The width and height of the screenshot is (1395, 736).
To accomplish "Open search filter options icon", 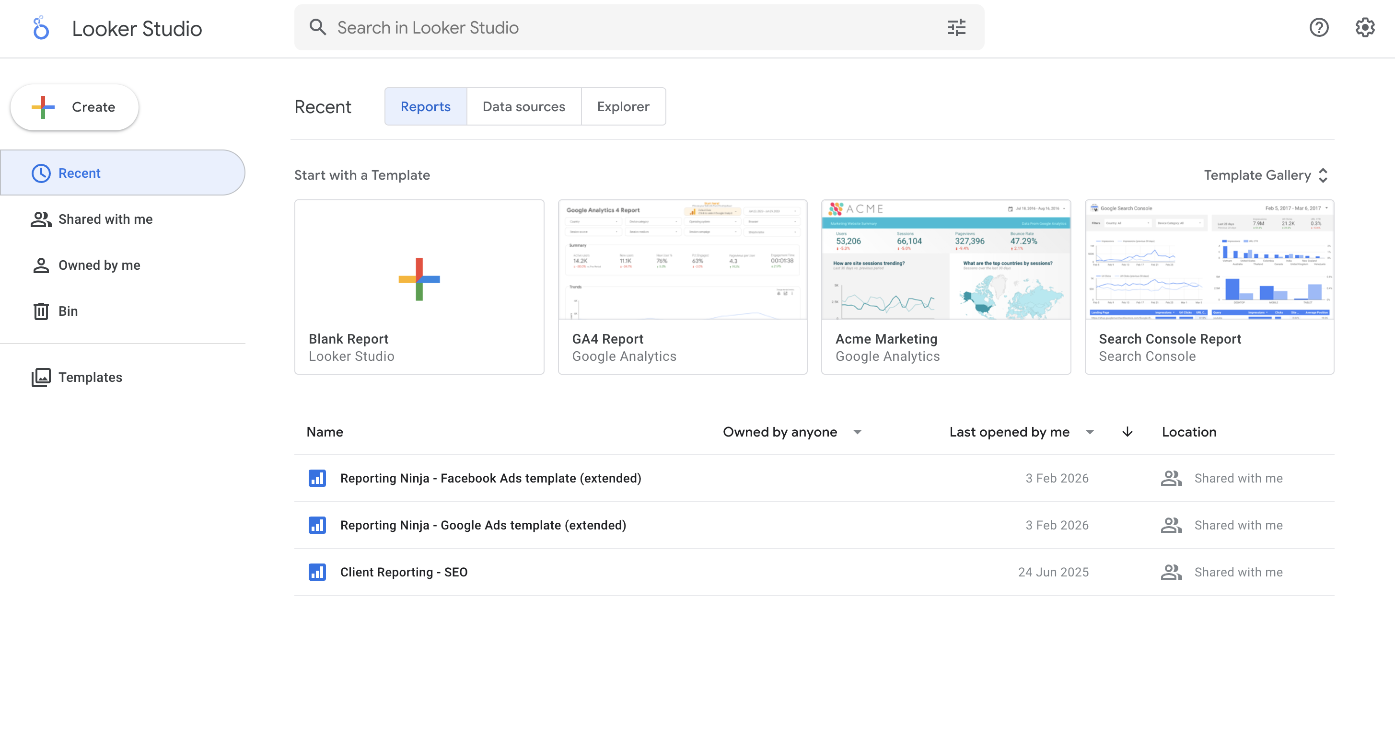I will 956,28.
